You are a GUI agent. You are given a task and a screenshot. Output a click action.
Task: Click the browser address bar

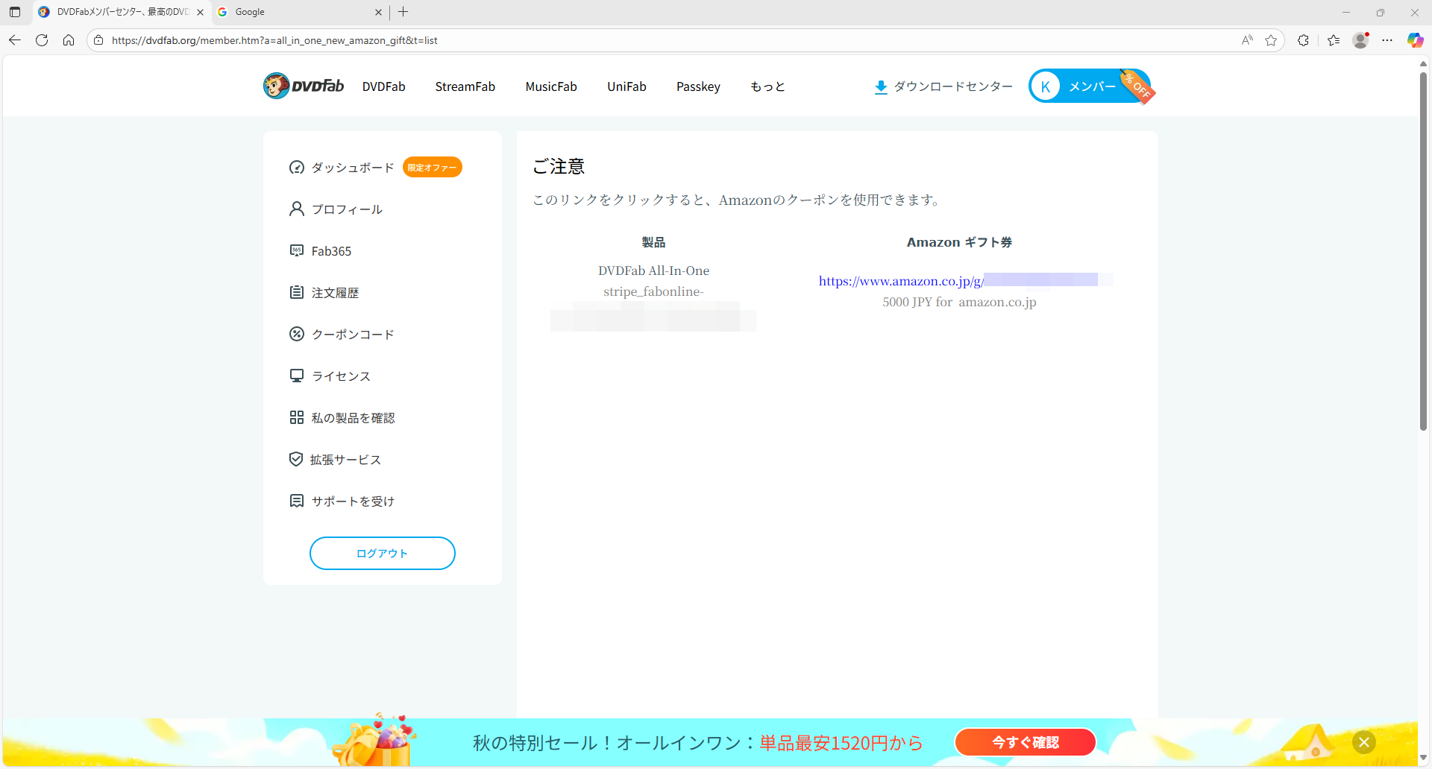point(671,40)
